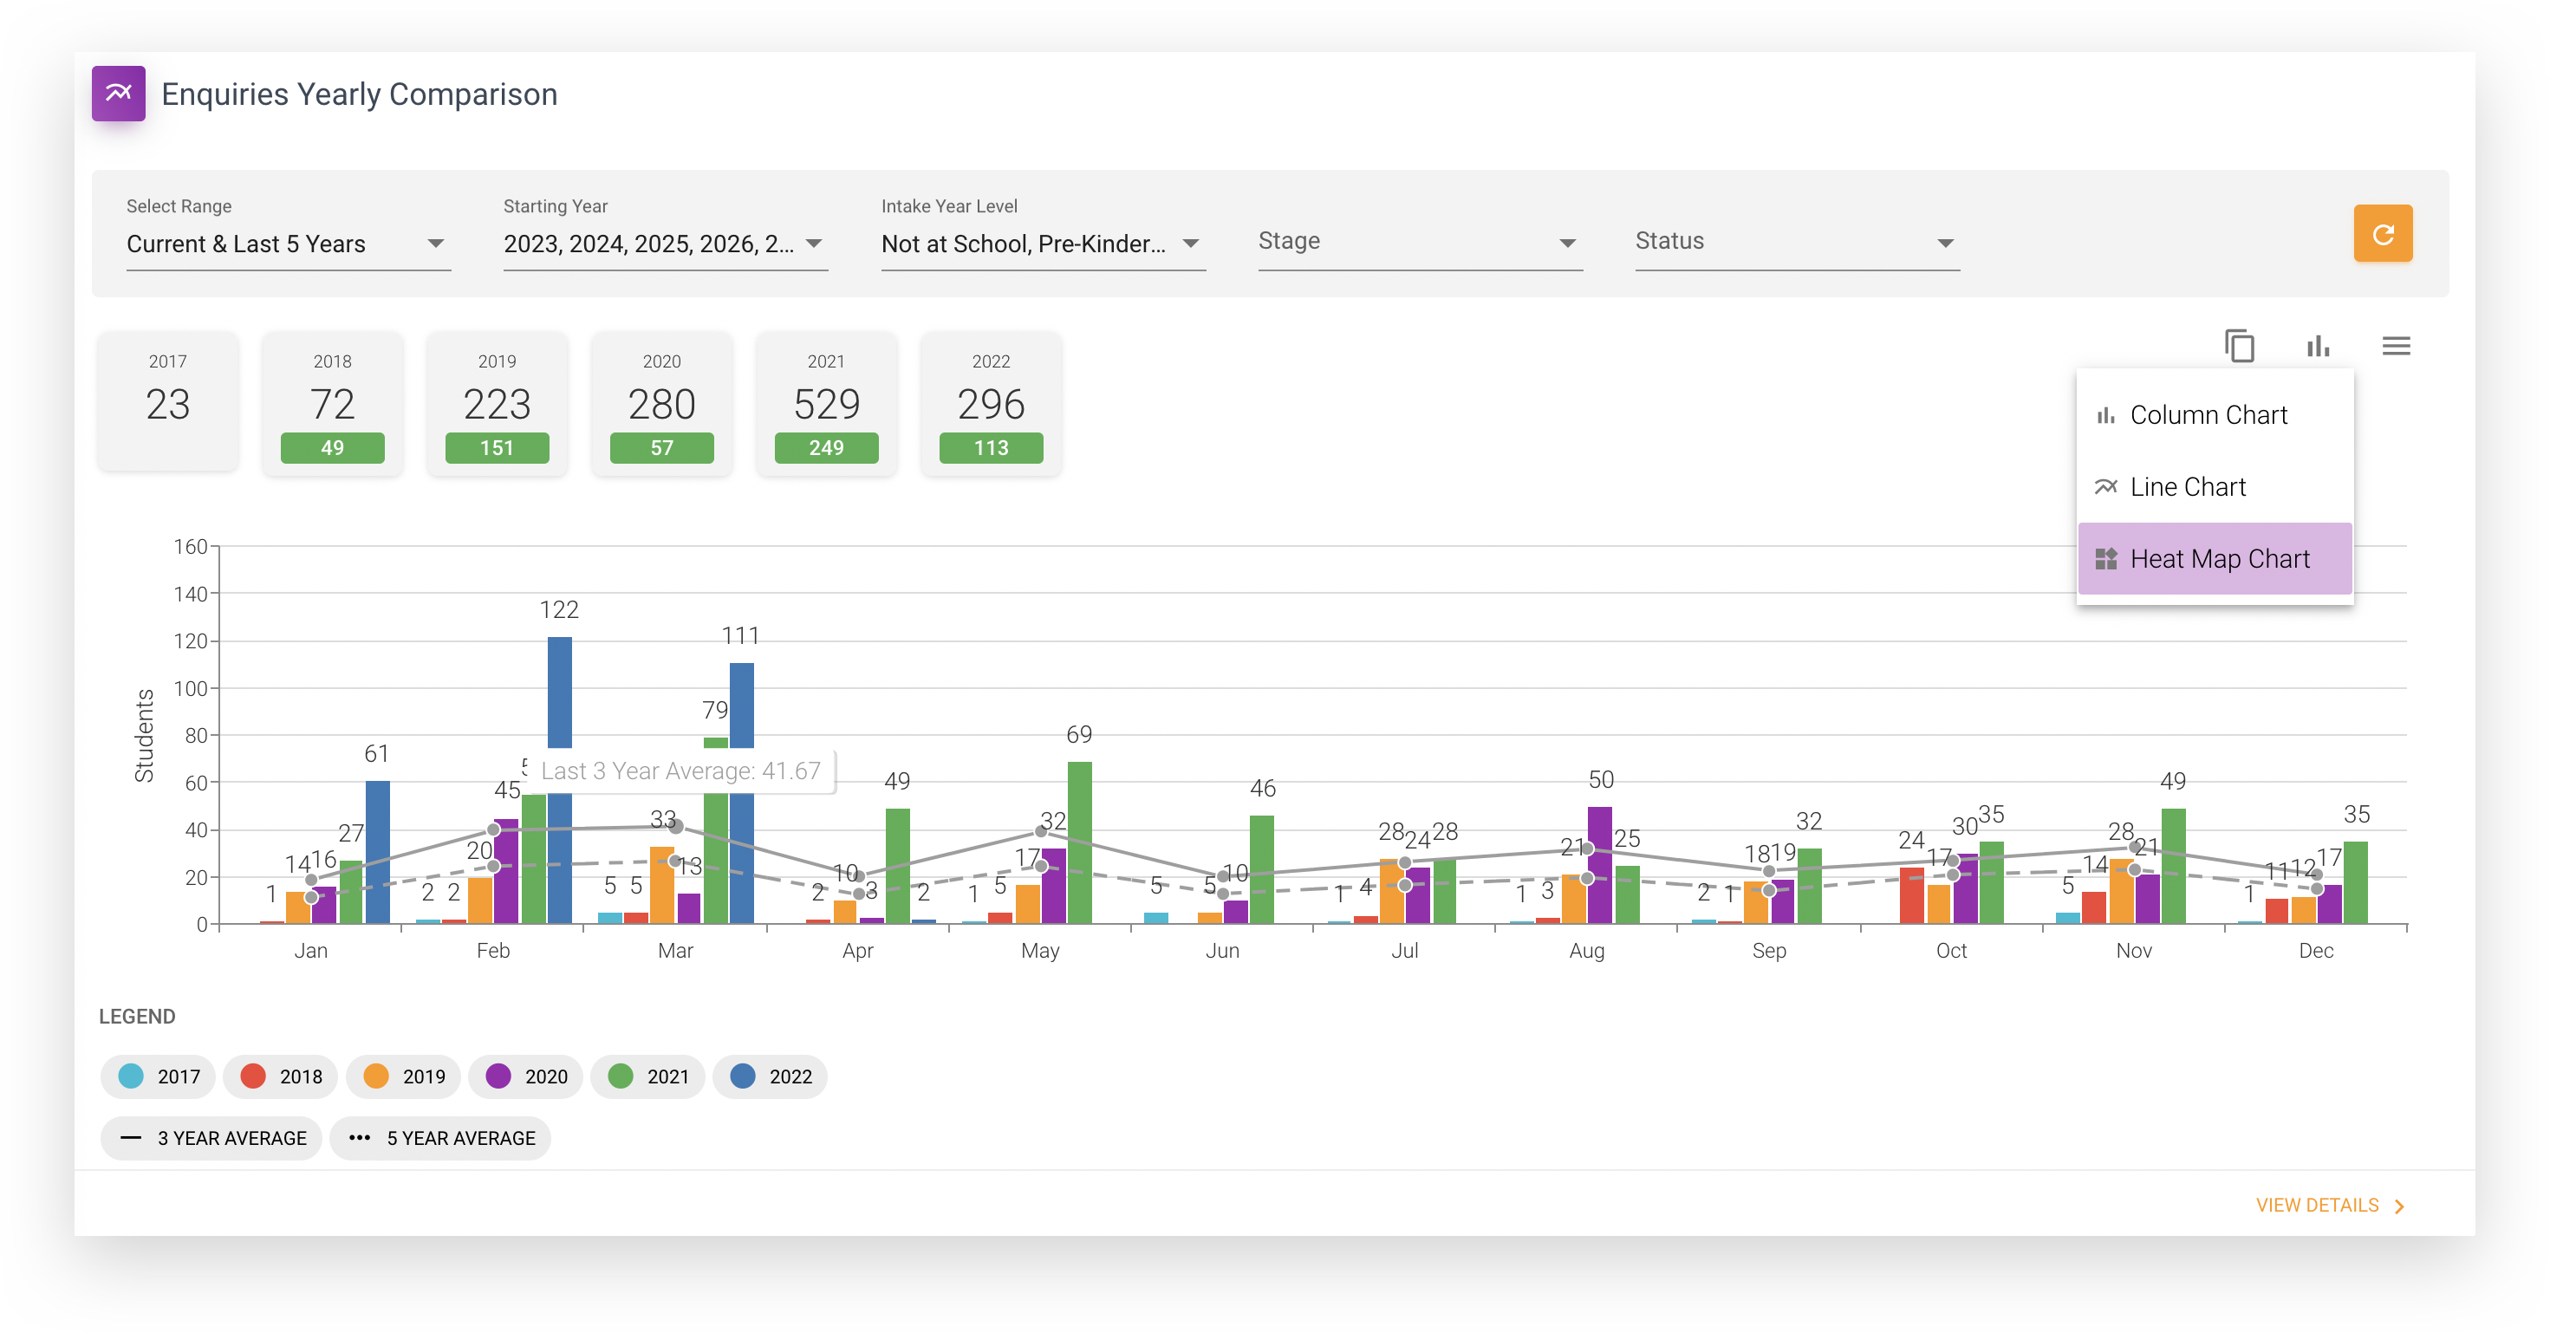2550x1333 pixels.
Task: Open the chart type selector bar icon
Action: 2318,347
